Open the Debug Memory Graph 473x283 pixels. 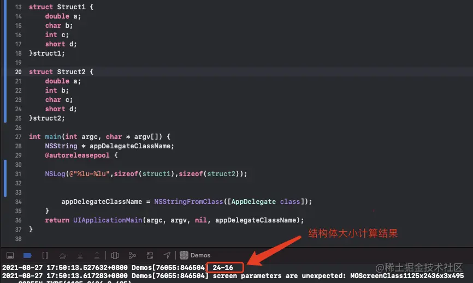pyautogui.click(x=132, y=256)
